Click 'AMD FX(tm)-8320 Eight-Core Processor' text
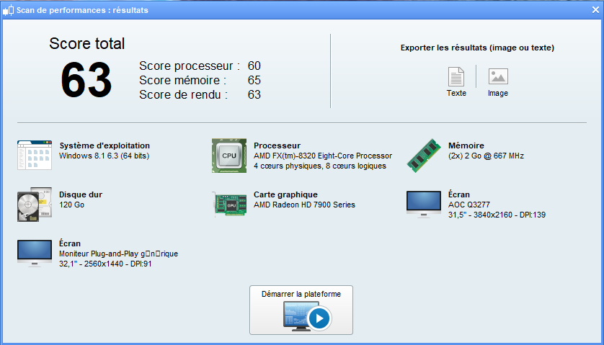 pyautogui.click(x=323, y=156)
